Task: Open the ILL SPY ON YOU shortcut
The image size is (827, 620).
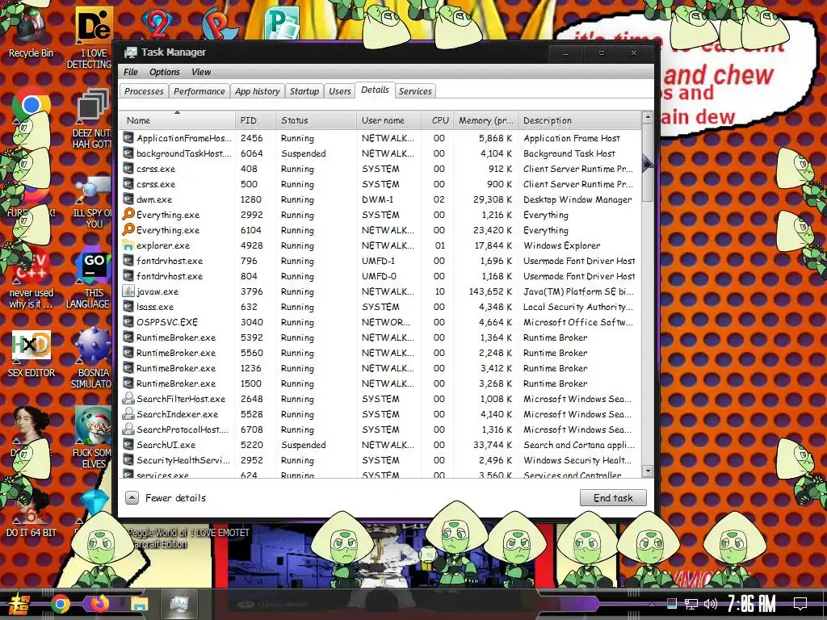Action: (93, 203)
